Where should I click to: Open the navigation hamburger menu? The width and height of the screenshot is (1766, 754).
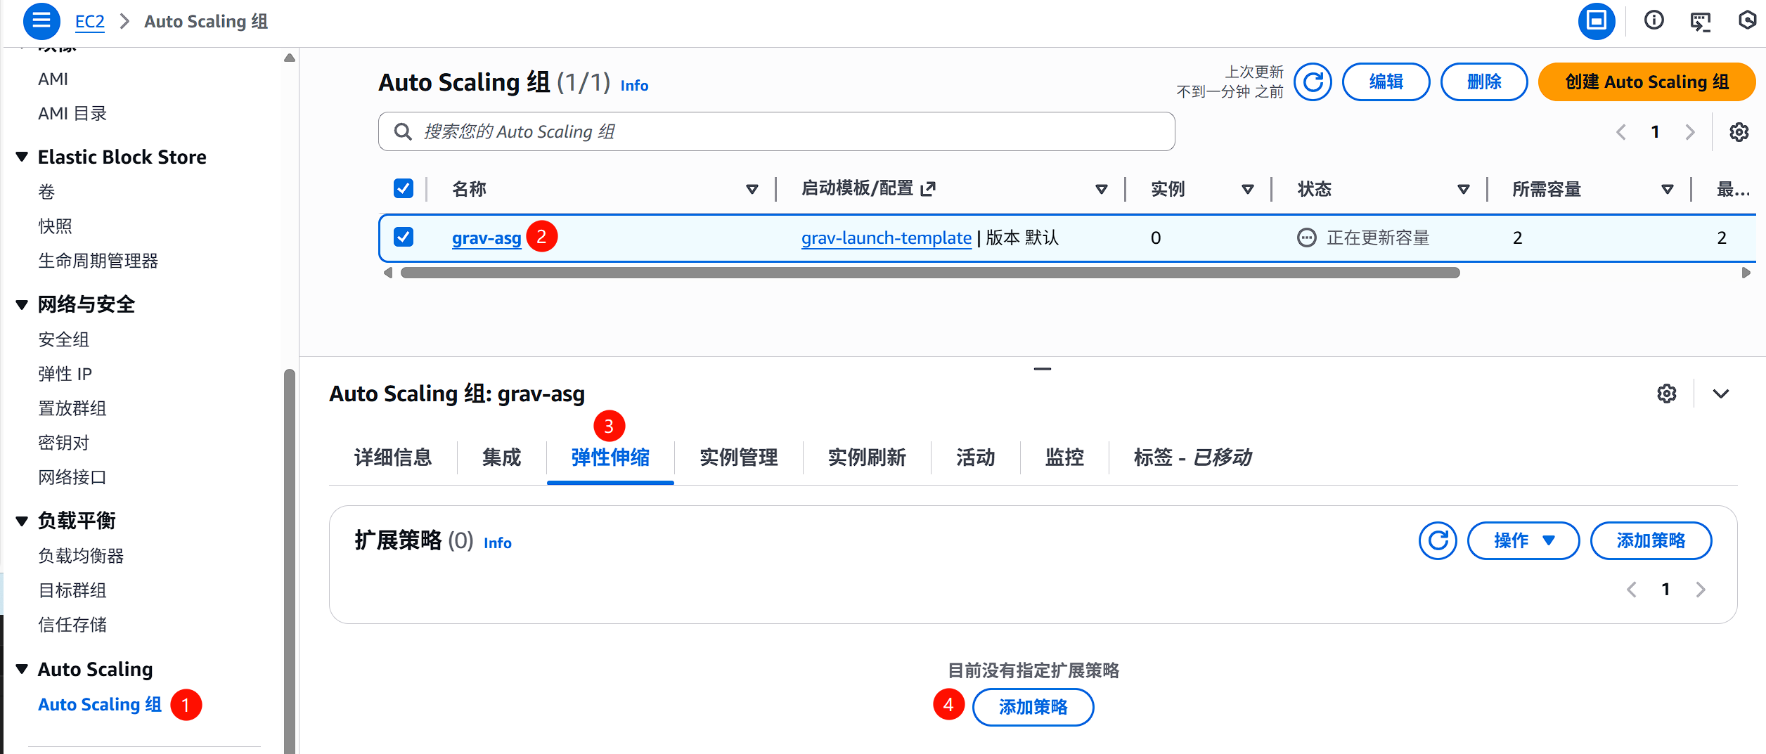(x=41, y=21)
